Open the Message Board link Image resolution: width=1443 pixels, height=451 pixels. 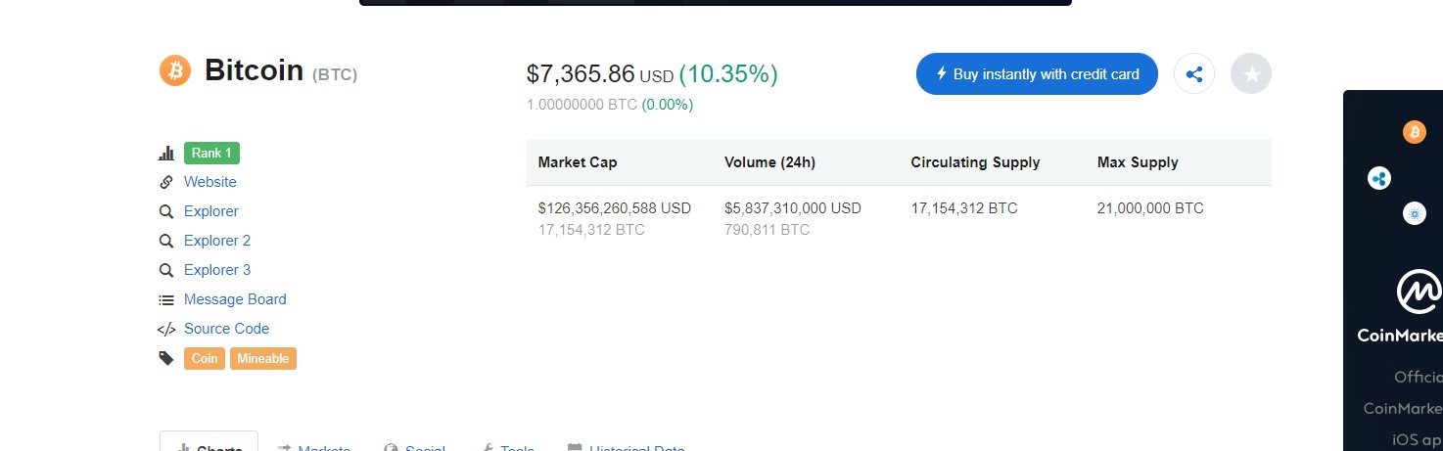tap(235, 299)
